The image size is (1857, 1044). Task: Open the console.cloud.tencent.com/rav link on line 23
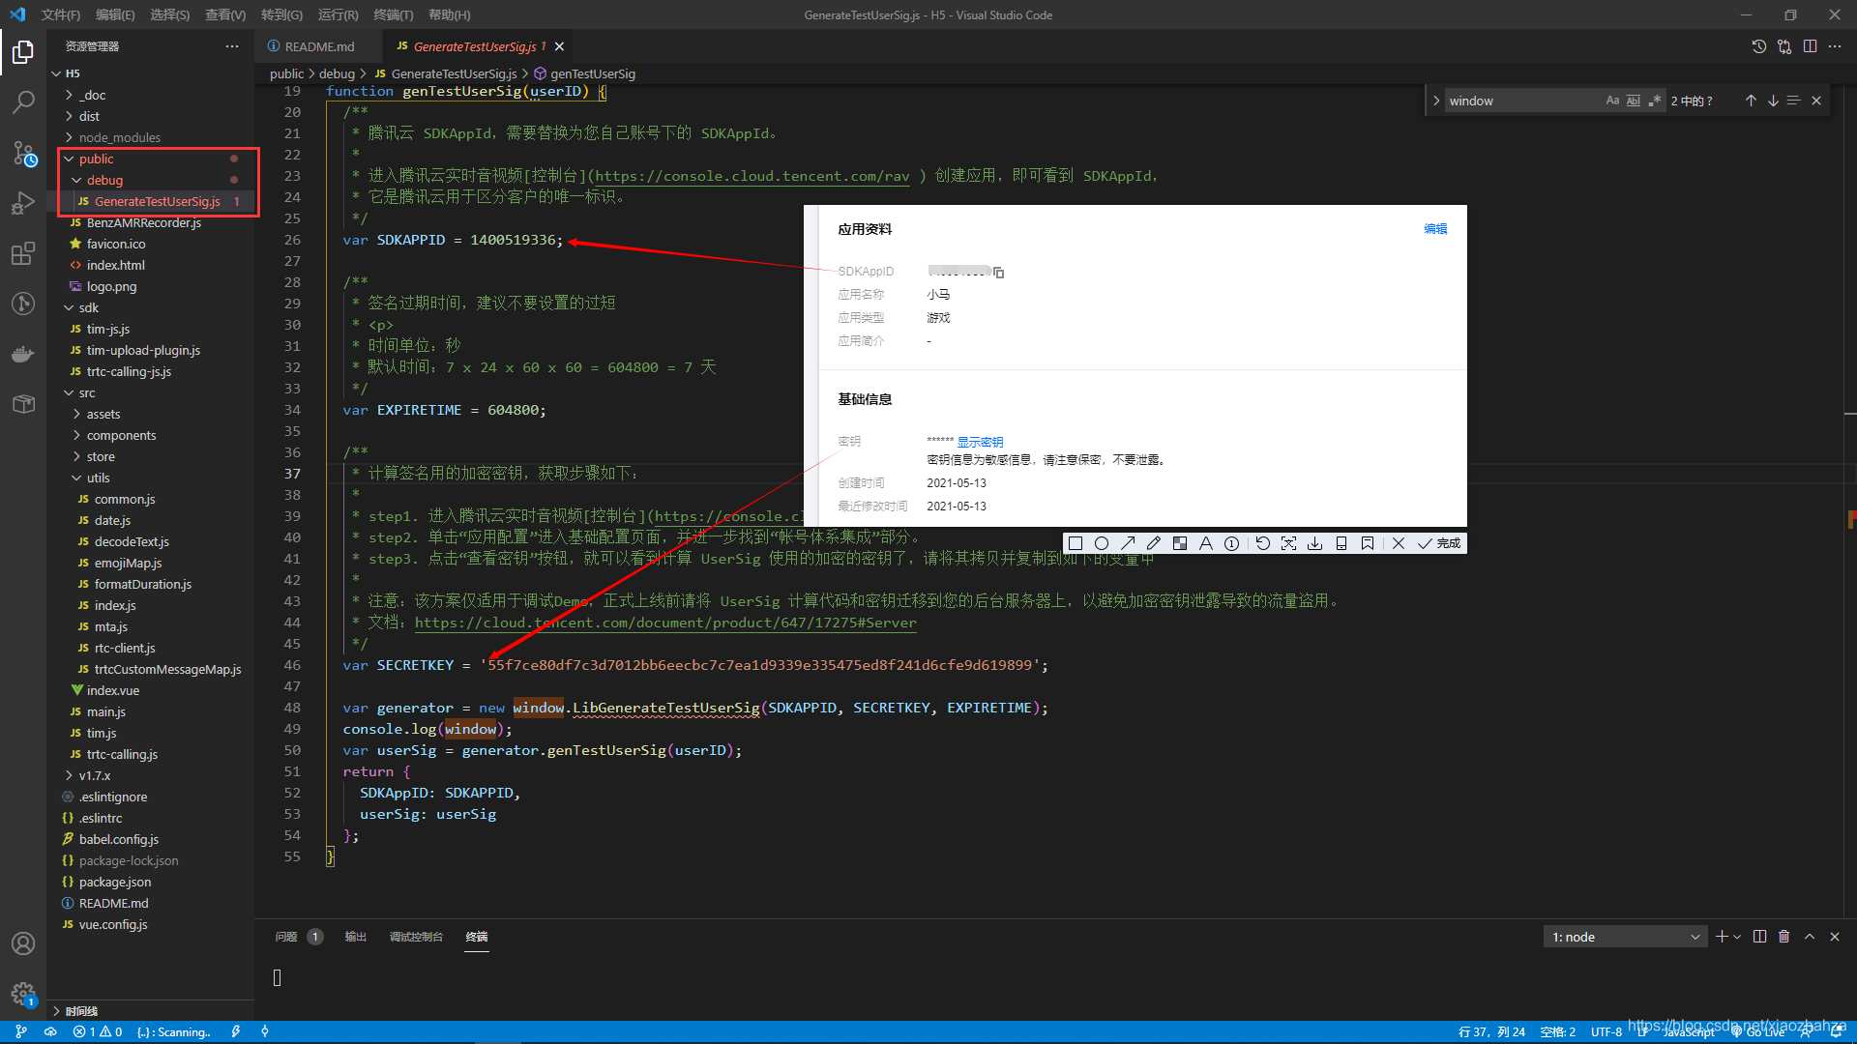coord(752,176)
